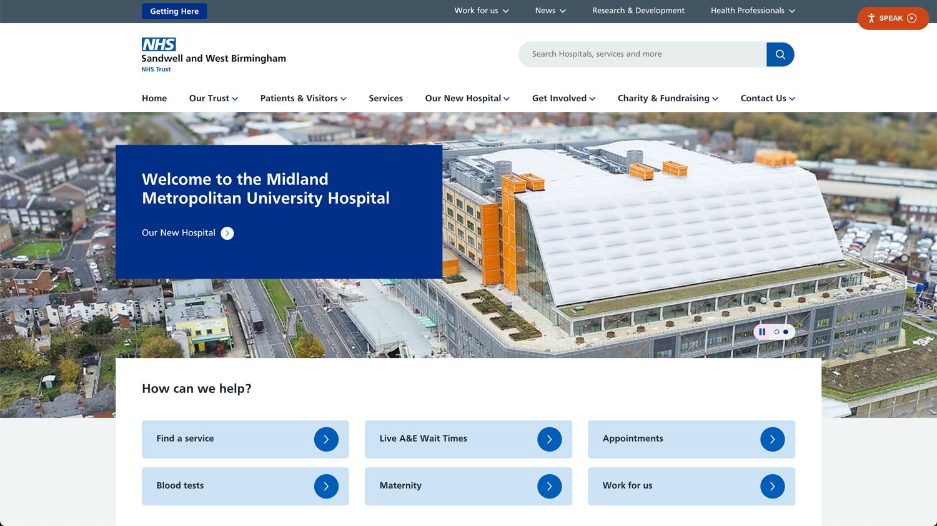Screen dimensions: 937x526
Task: Expand the Our New Hospital nav menu
Action: pyautogui.click(x=467, y=99)
